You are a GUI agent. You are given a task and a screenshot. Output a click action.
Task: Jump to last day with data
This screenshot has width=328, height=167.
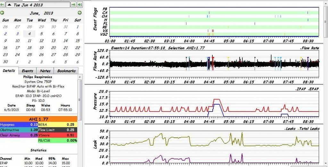coord(79,5)
